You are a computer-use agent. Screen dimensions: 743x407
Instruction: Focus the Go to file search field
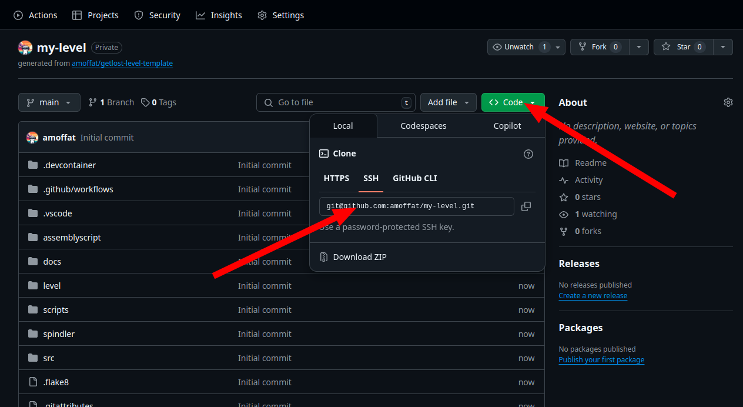(336, 102)
